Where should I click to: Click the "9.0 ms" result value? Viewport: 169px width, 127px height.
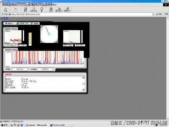(24, 85)
